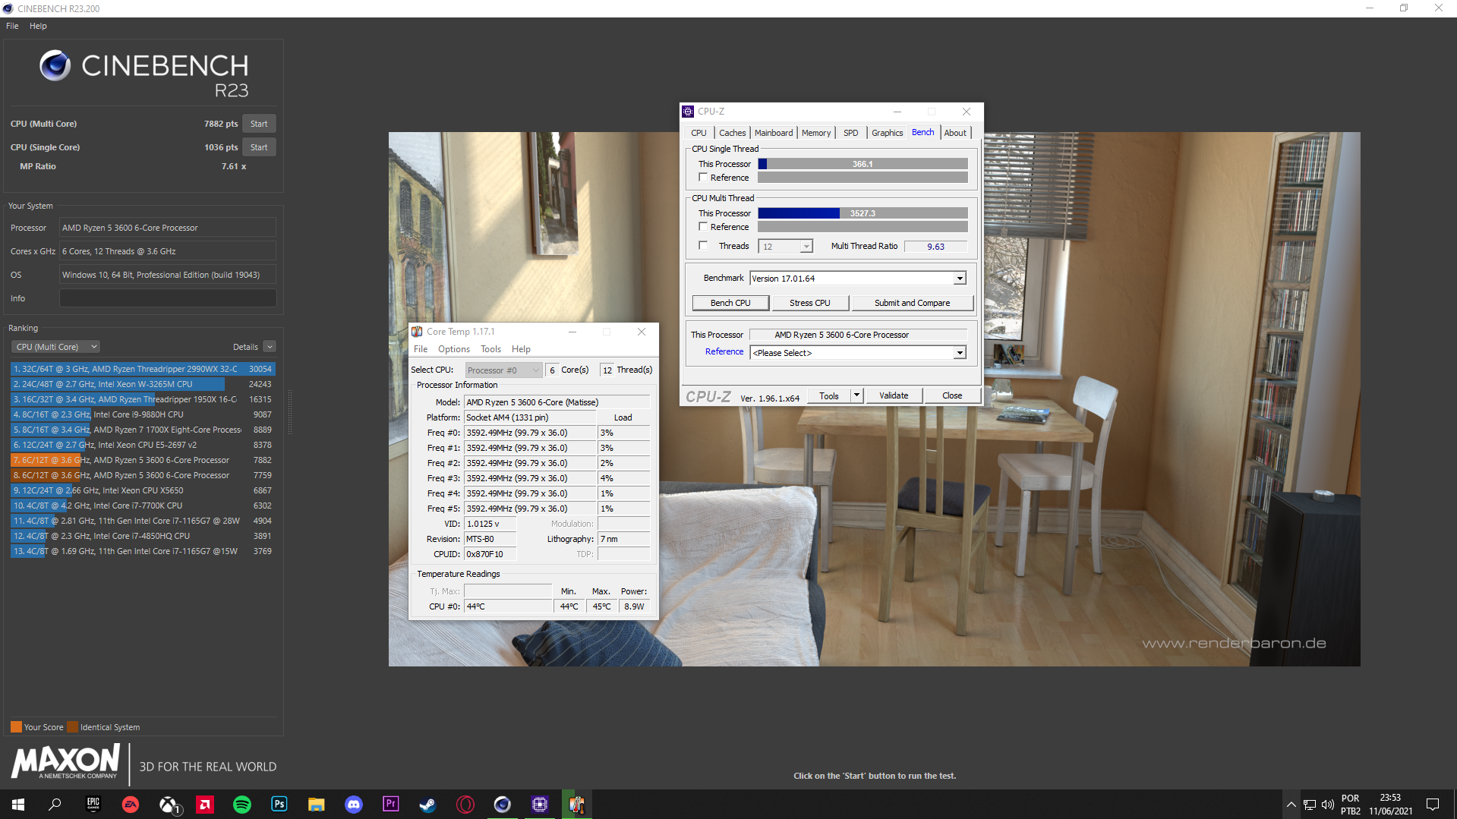The image size is (1457, 819).
Task: Switch to CPU-Z via the taskbar icon
Action: tap(540, 805)
